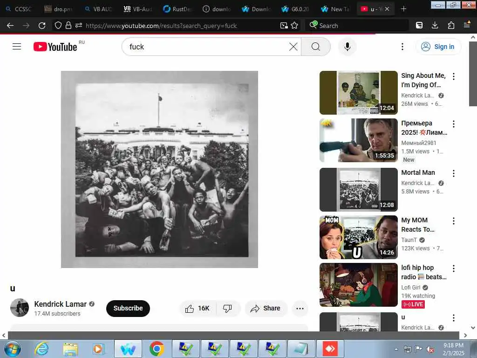Show site security padlock info
Screen dimensions: 477x358
tap(68, 26)
